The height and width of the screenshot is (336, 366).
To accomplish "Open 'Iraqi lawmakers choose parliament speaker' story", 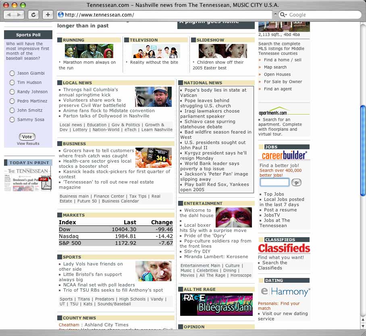I will [x=210, y=114].
